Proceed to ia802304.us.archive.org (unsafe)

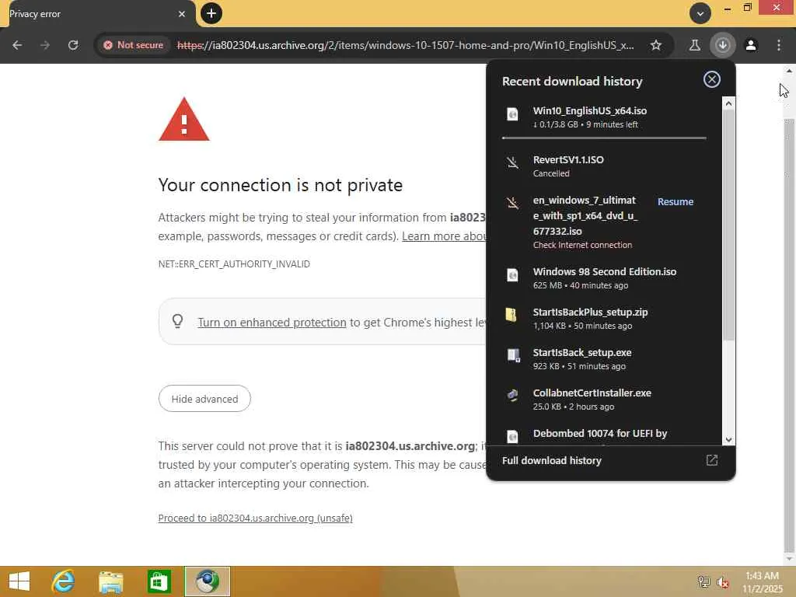click(x=255, y=518)
